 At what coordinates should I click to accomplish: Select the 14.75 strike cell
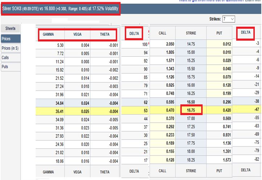point(191,44)
